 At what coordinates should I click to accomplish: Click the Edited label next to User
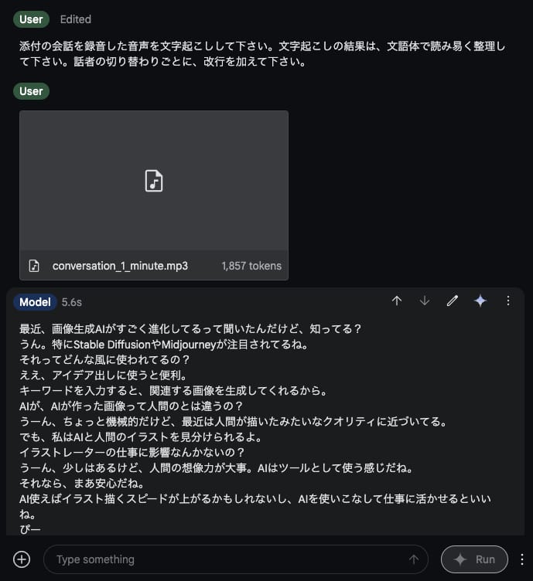pyautogui.click(x=76, y=19)
